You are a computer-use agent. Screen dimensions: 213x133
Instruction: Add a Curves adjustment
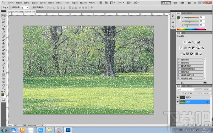tap(194, 42)
